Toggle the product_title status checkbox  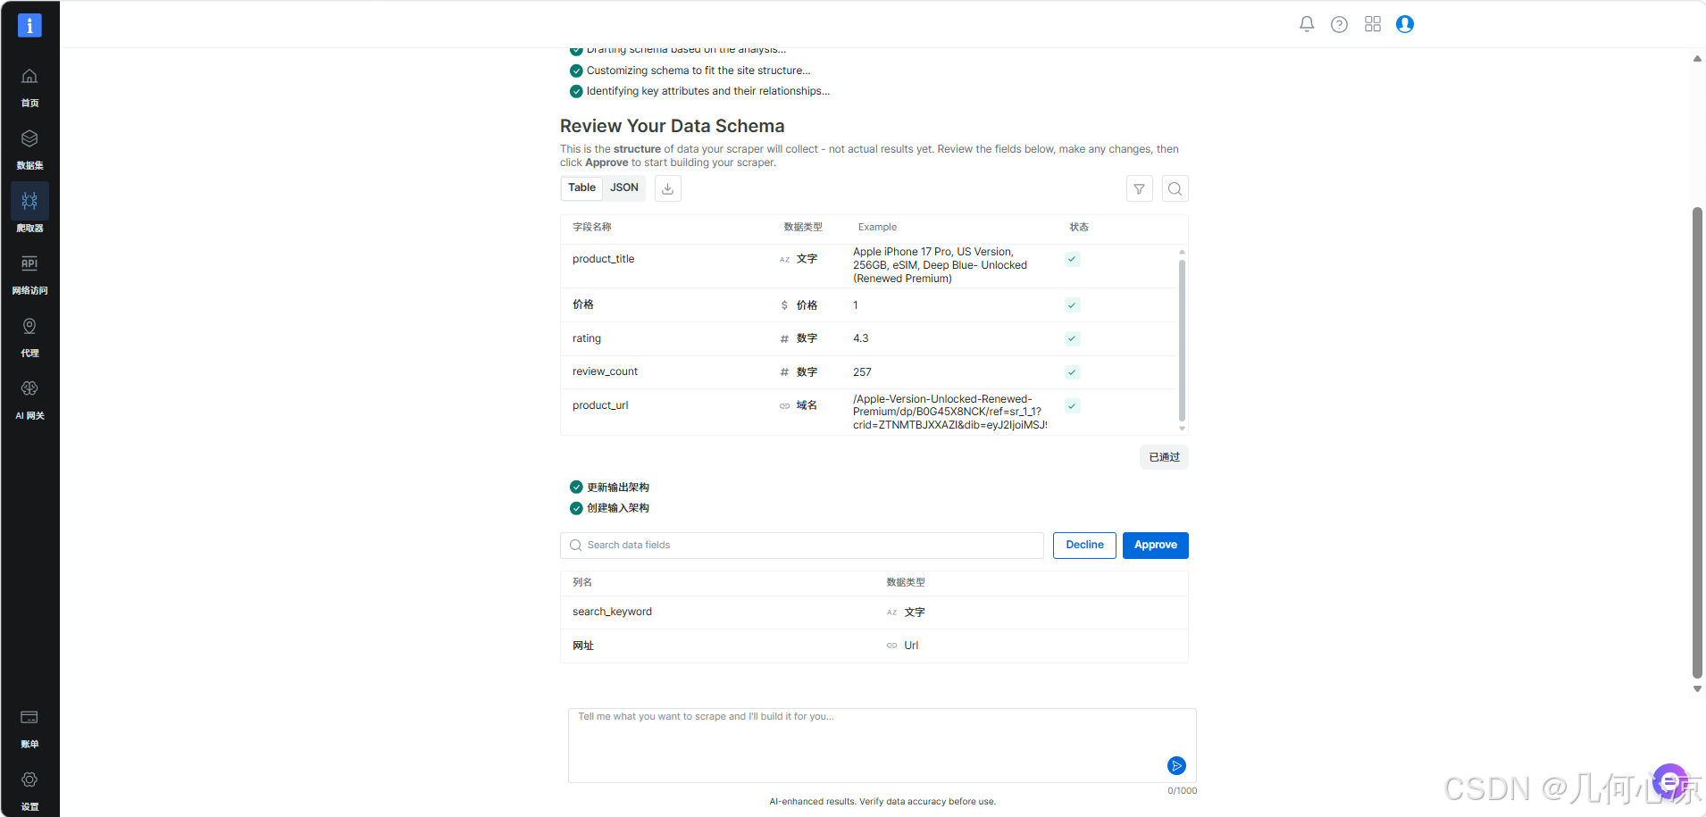coord(1073,259)
